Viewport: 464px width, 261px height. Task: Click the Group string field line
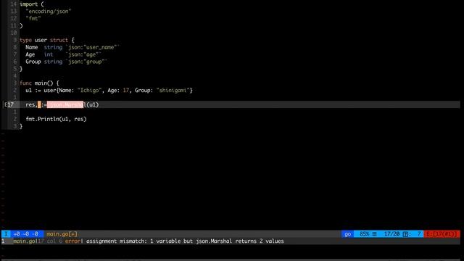[x=66, y=62]
